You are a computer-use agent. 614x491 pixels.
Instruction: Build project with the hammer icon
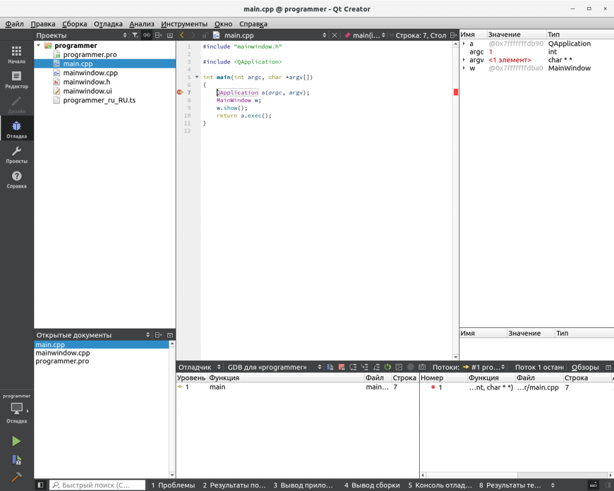(x=16, y=477)
